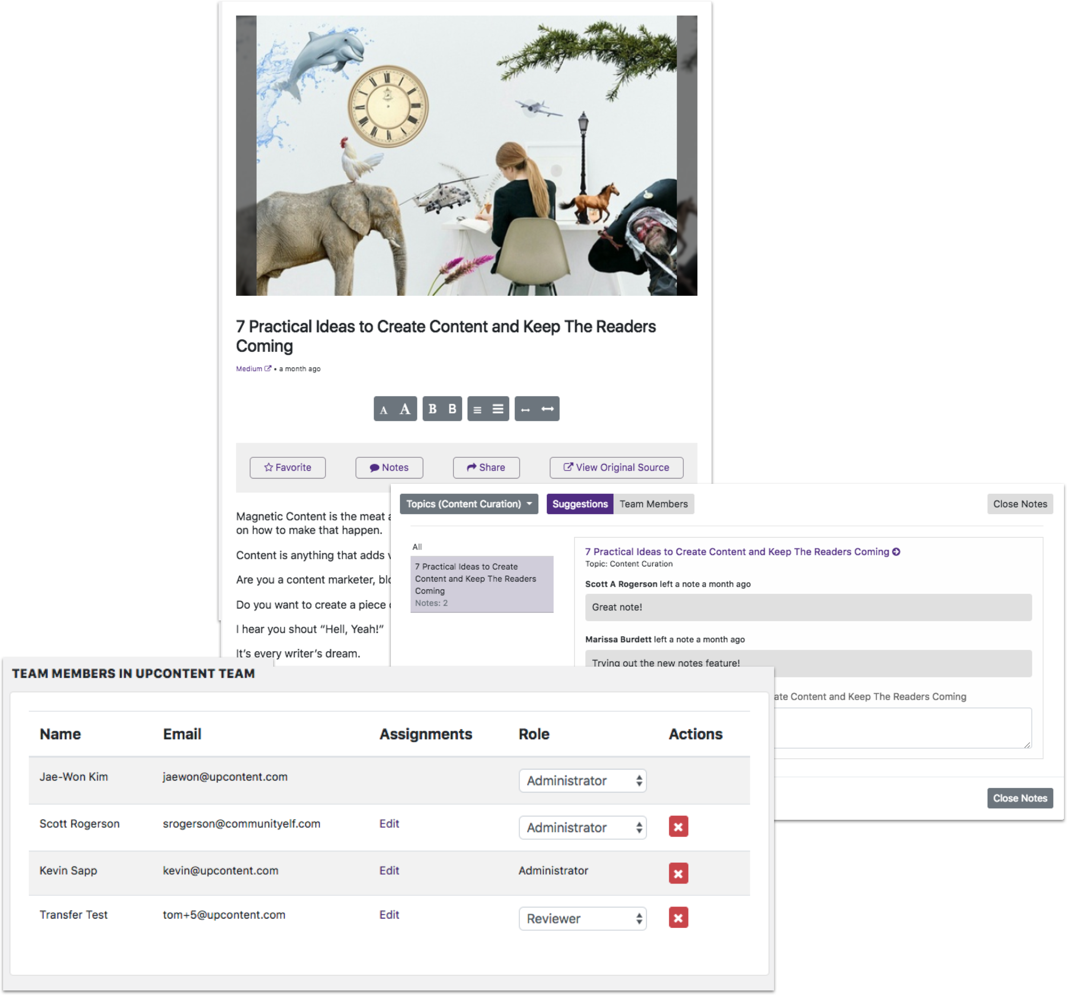Select the article item showing Notes: 2

(482, 584)
